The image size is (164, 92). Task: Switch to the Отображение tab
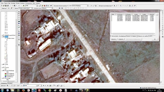(x=4, y=83)
